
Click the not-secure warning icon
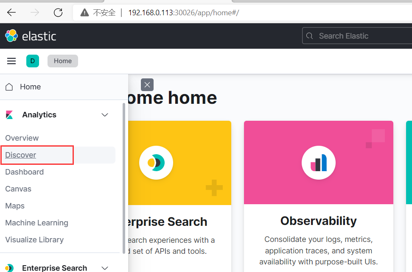point(84,12)
